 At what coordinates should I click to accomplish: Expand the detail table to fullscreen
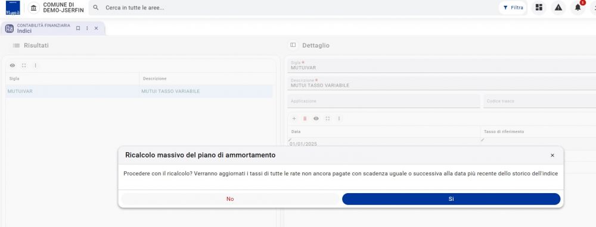(x=328, y=119)
